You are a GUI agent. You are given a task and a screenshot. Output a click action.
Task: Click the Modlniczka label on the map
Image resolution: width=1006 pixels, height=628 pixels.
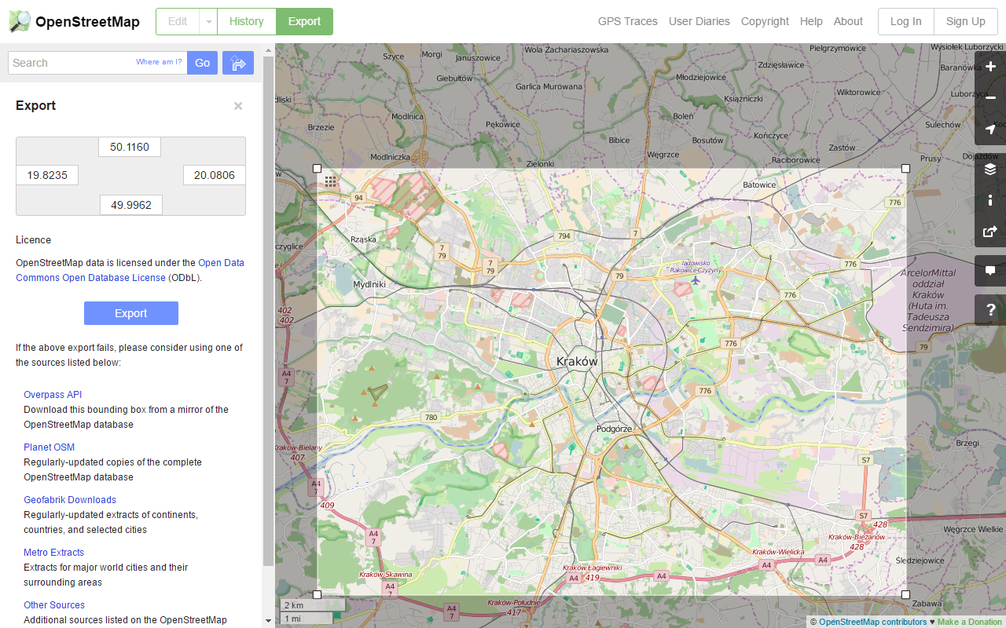point(391,157)
